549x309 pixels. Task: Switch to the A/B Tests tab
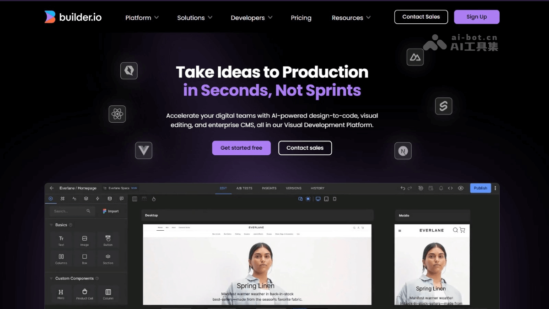pyautogui.click(x=244, y=188)
